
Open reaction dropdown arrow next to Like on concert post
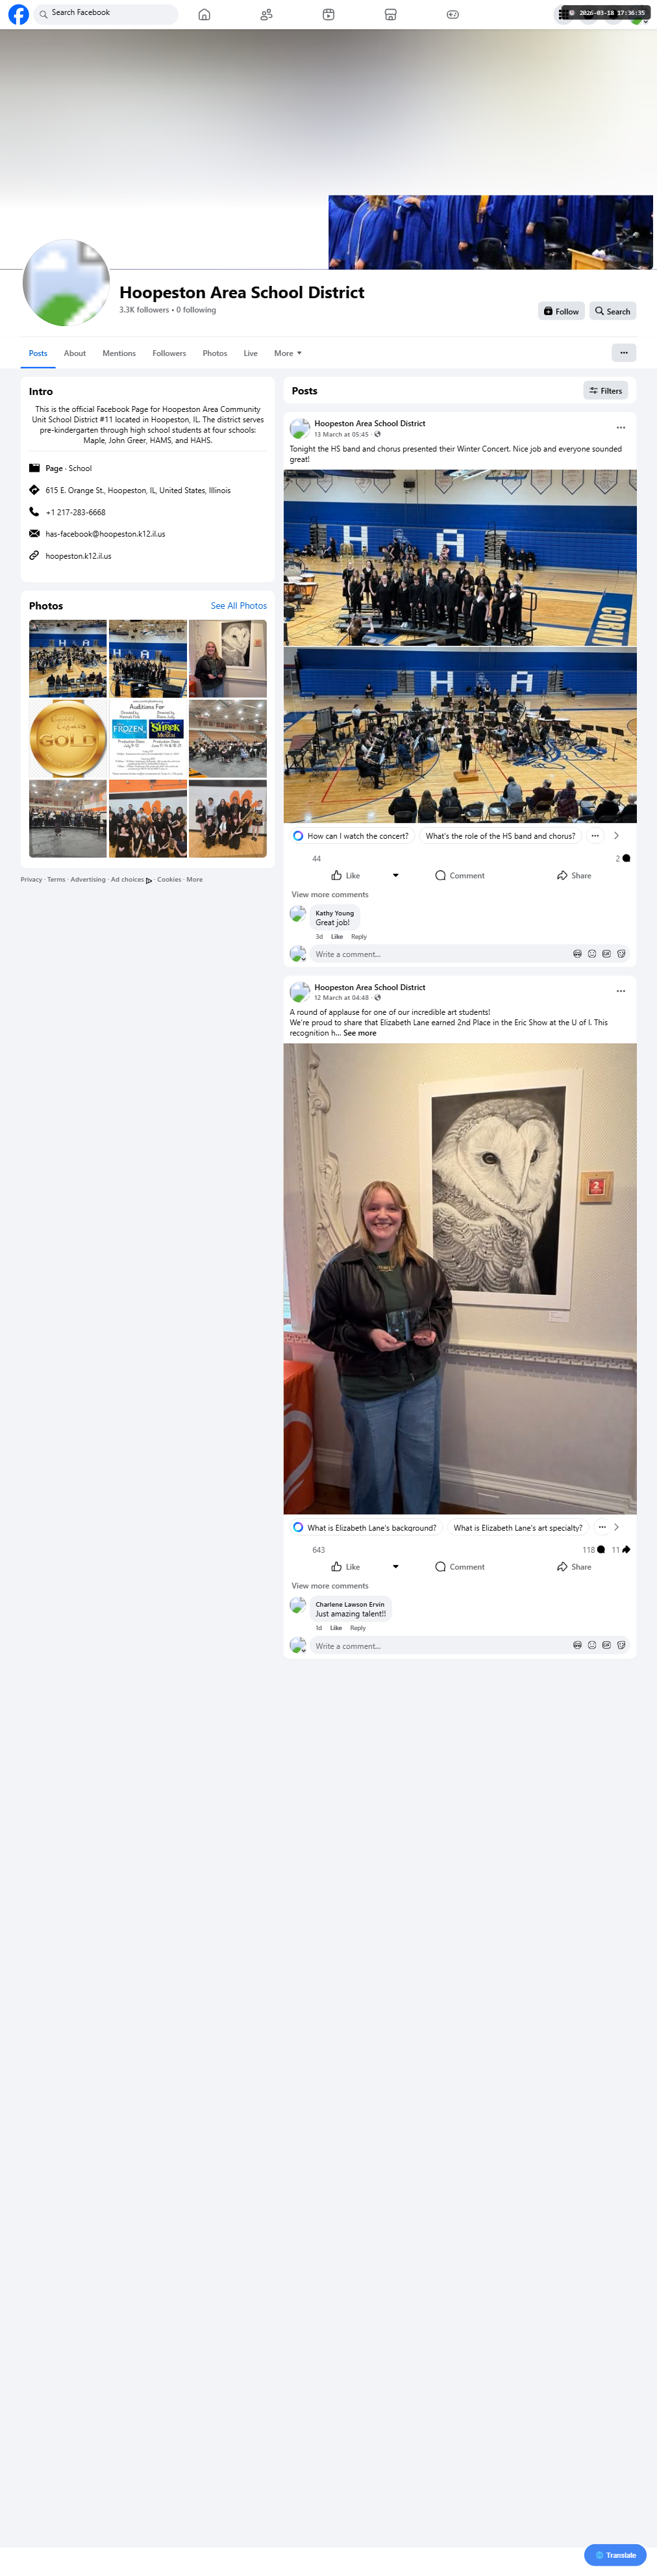[x=396, y=875]
